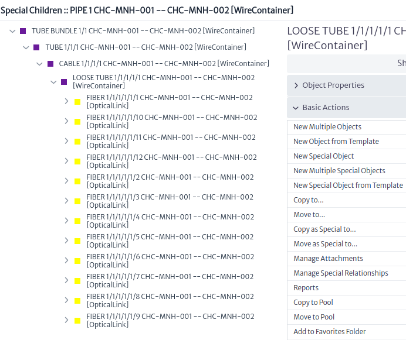This screenshot has width=406, height=340.
Task: Click yellow icon of FIBER 1/1/1/1/1/9
Action: (x=77, y=321)
